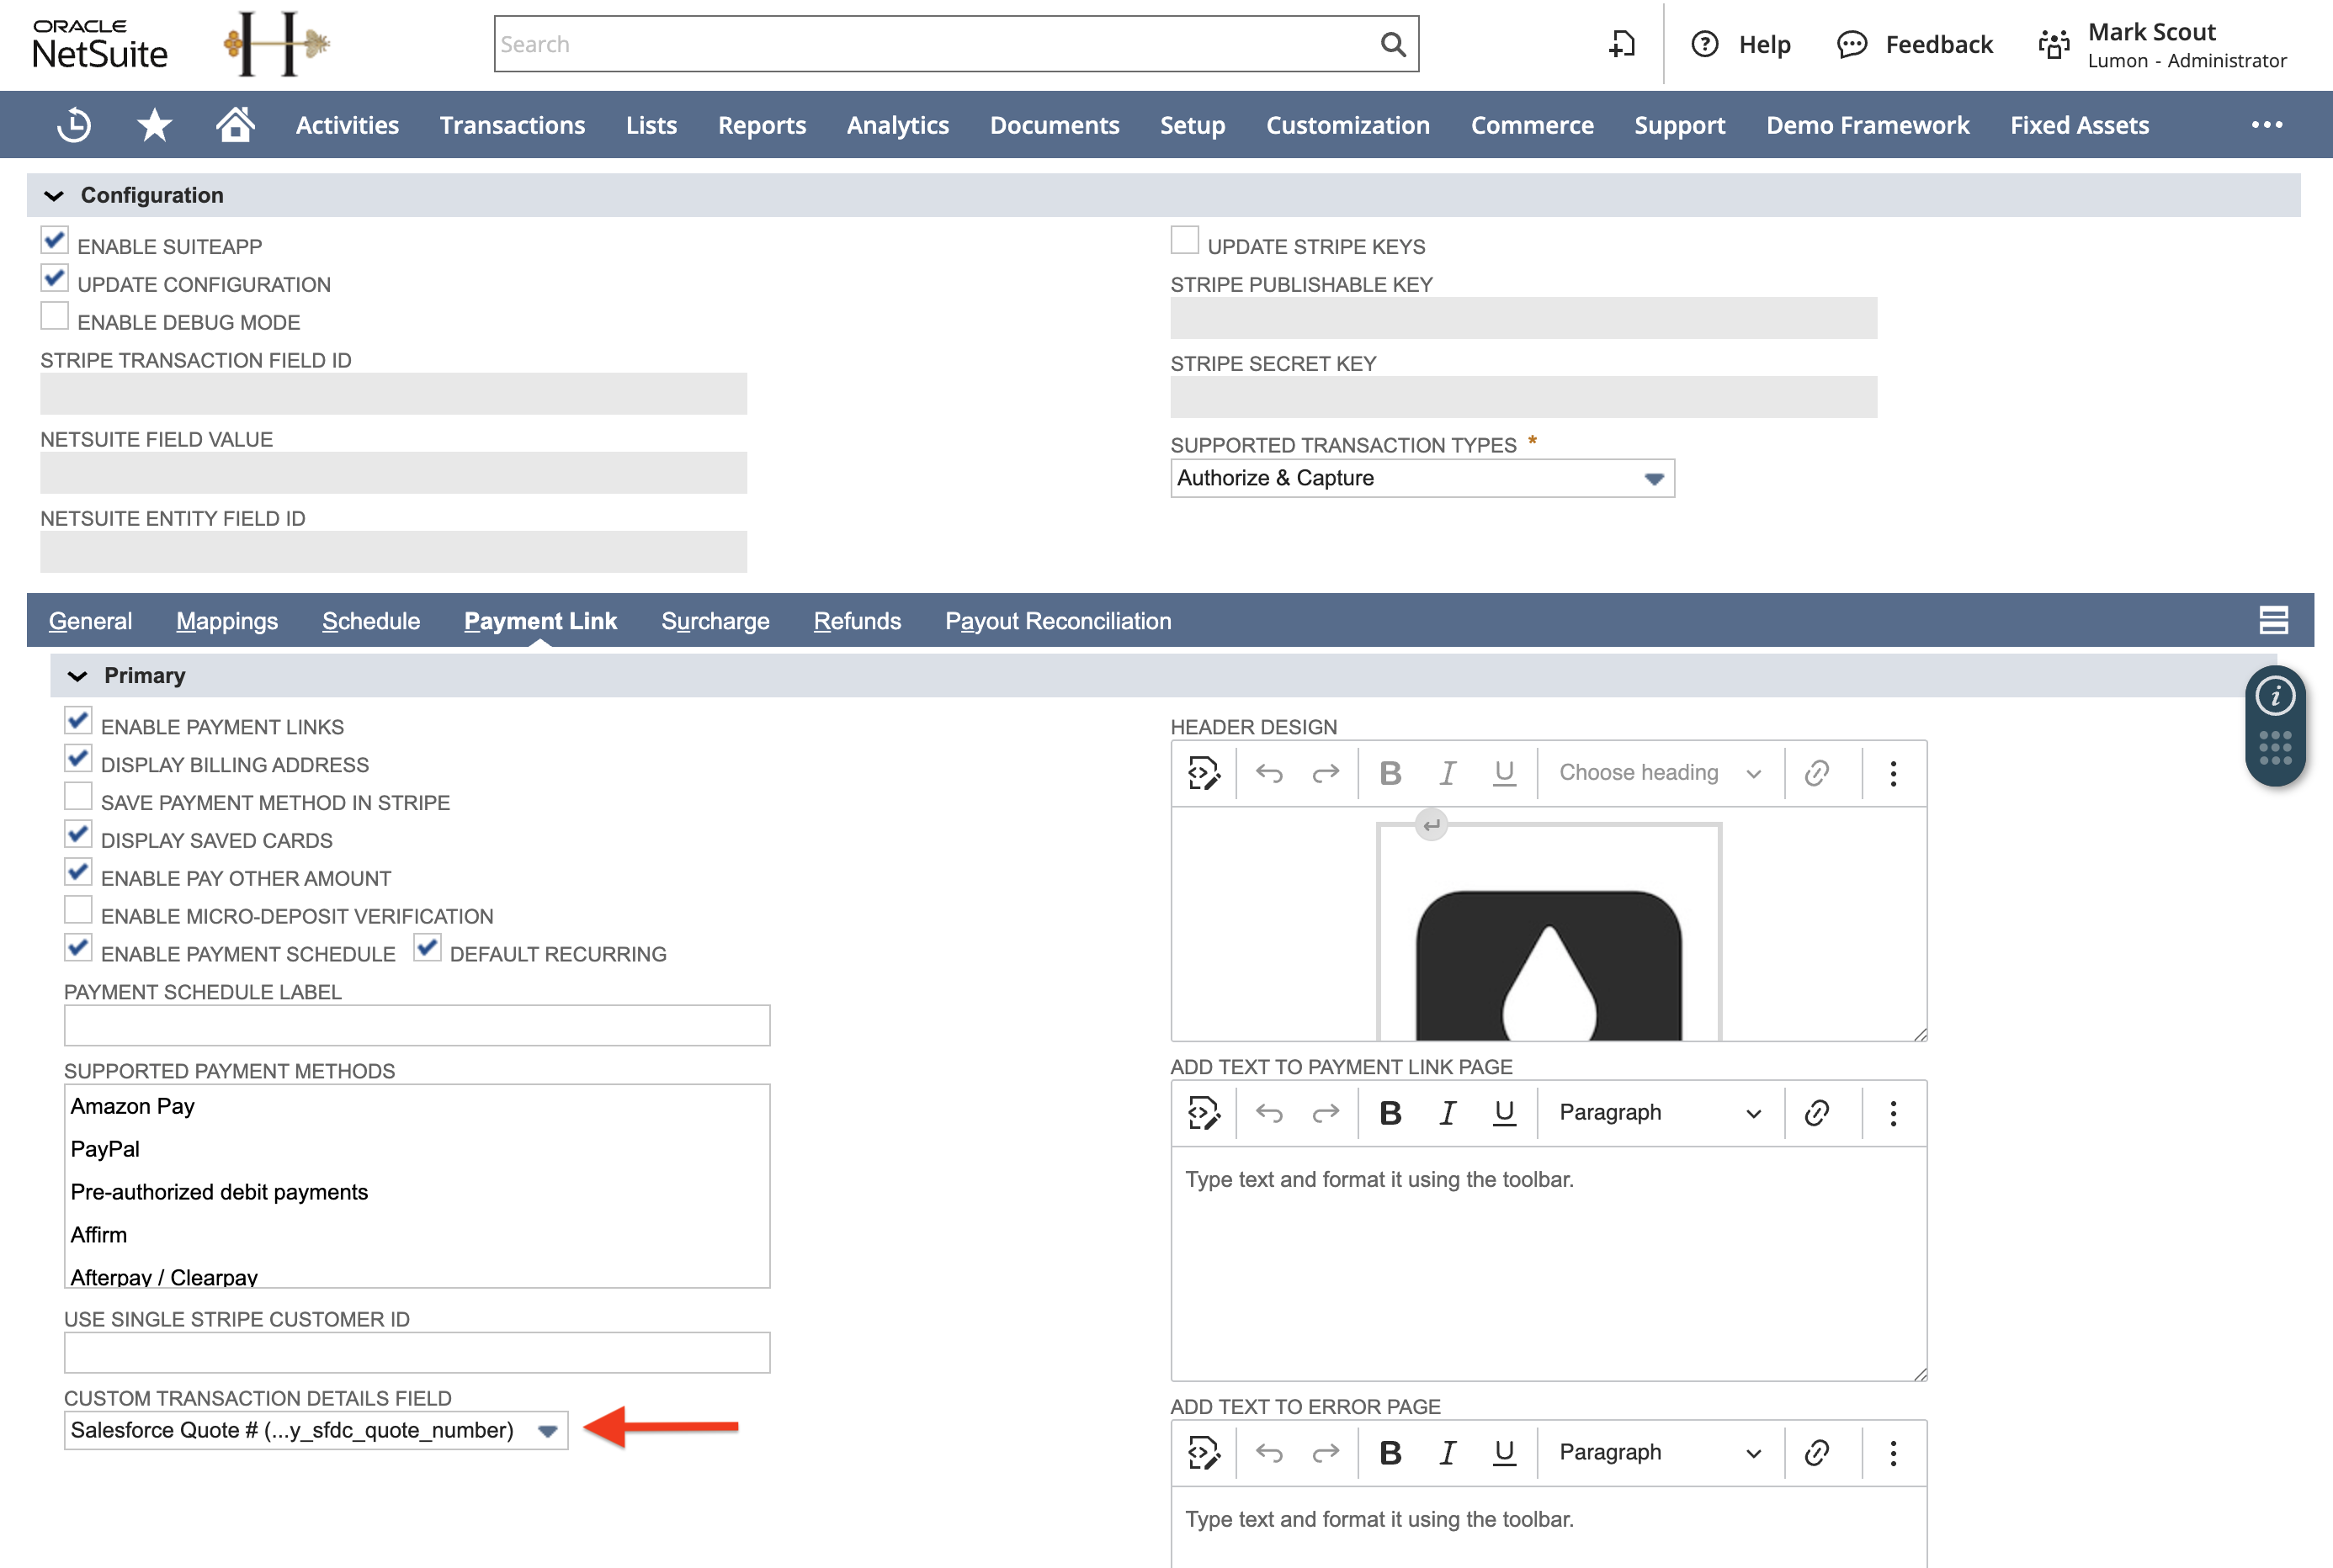The height and width of the screenshot is (1568, 2333).
Task: Click the Help question mark icon
Action: coord(1705,44)
